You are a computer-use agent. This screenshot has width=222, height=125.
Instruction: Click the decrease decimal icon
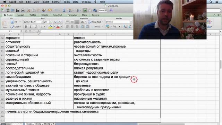[130, 26]
